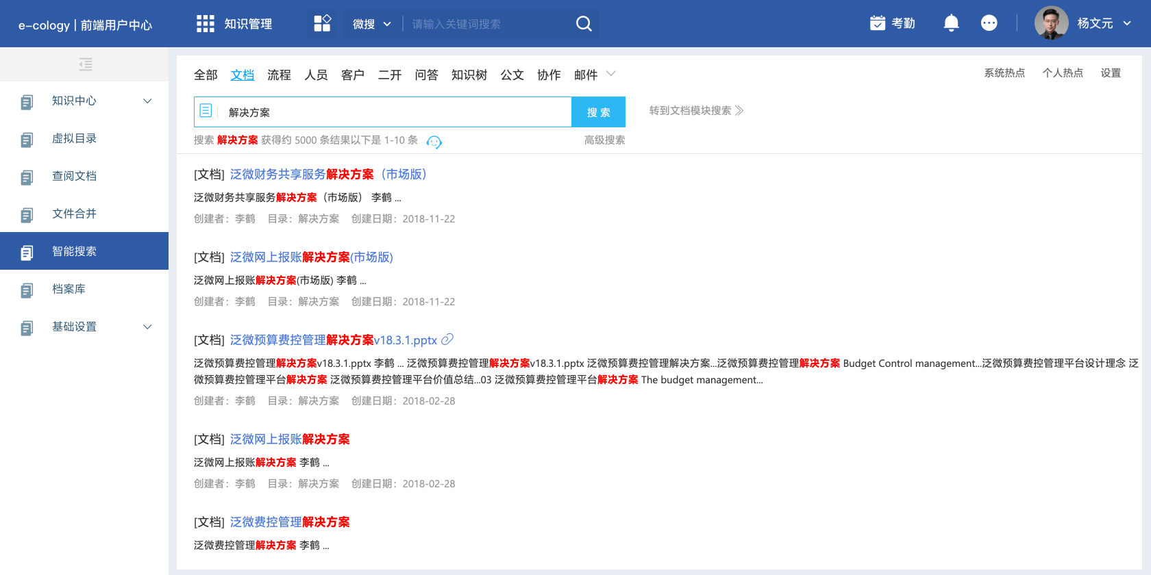1151x575 pixels.
Task: Switch to the 知识树 tab
Action: [469, 75]
